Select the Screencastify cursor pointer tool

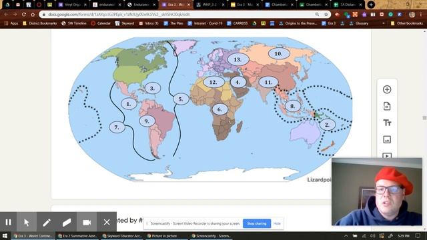pos(27,222)
